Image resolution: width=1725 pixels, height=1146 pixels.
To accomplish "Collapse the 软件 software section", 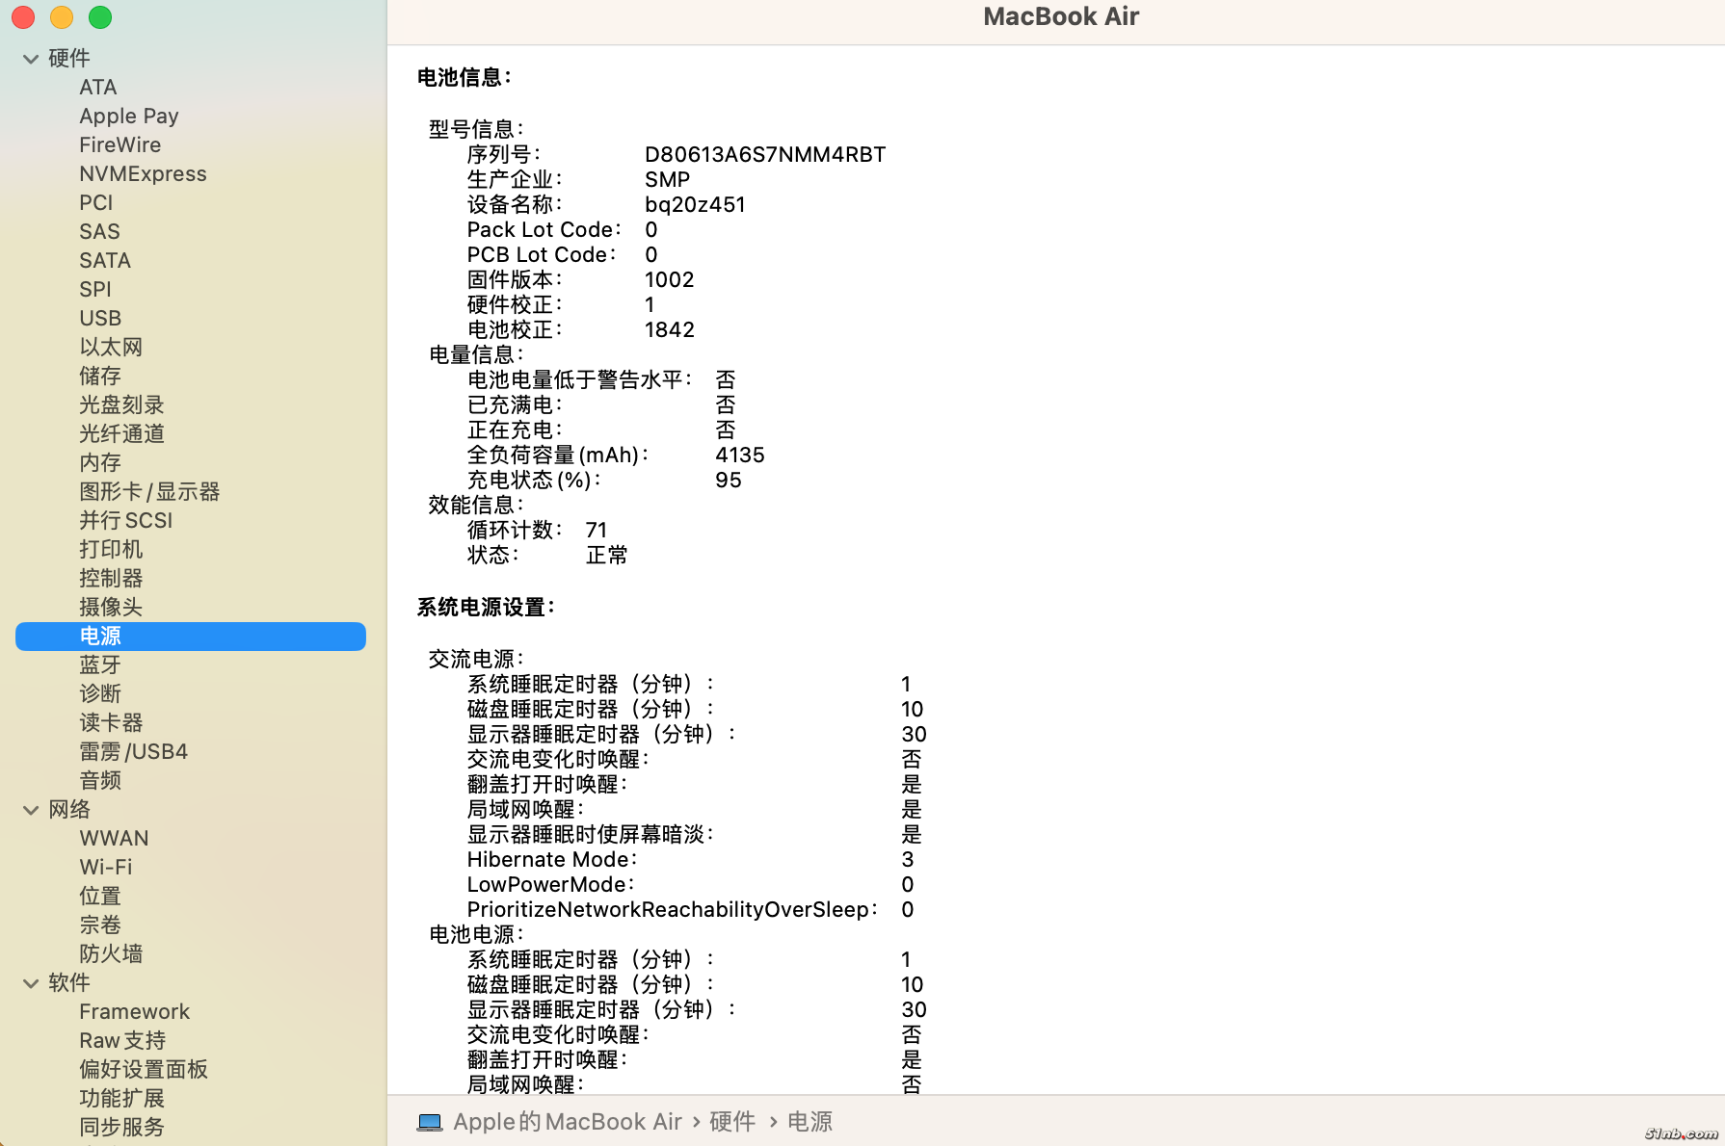I will pyautogui.click(x=31, y=983).
